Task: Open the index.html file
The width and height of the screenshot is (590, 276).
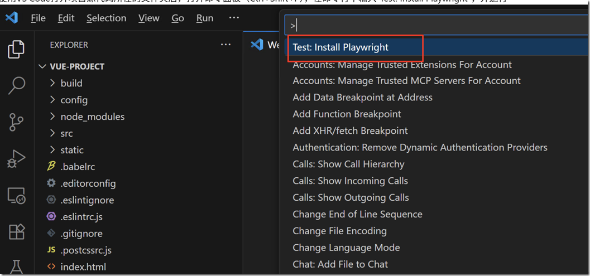Action: click(x=83, y=267)
